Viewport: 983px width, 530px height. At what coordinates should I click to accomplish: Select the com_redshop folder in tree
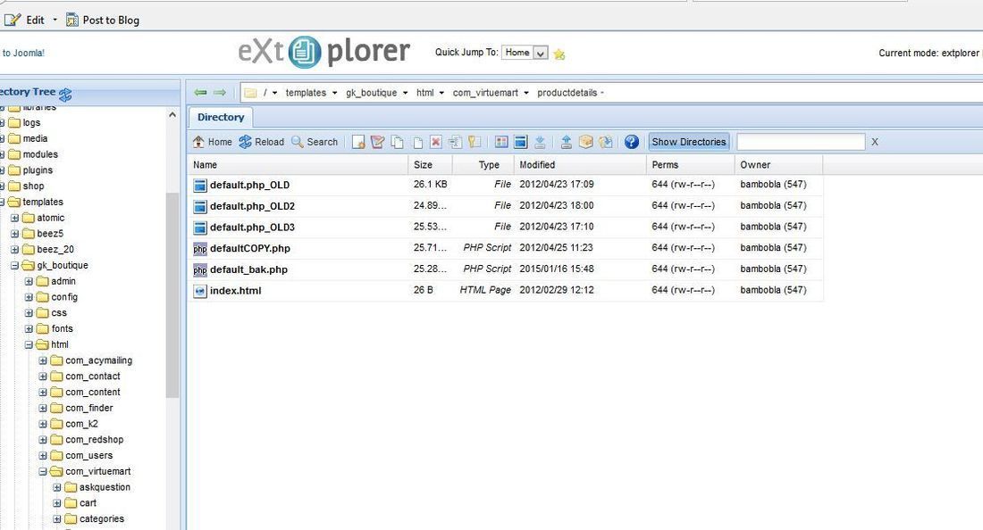94,440
